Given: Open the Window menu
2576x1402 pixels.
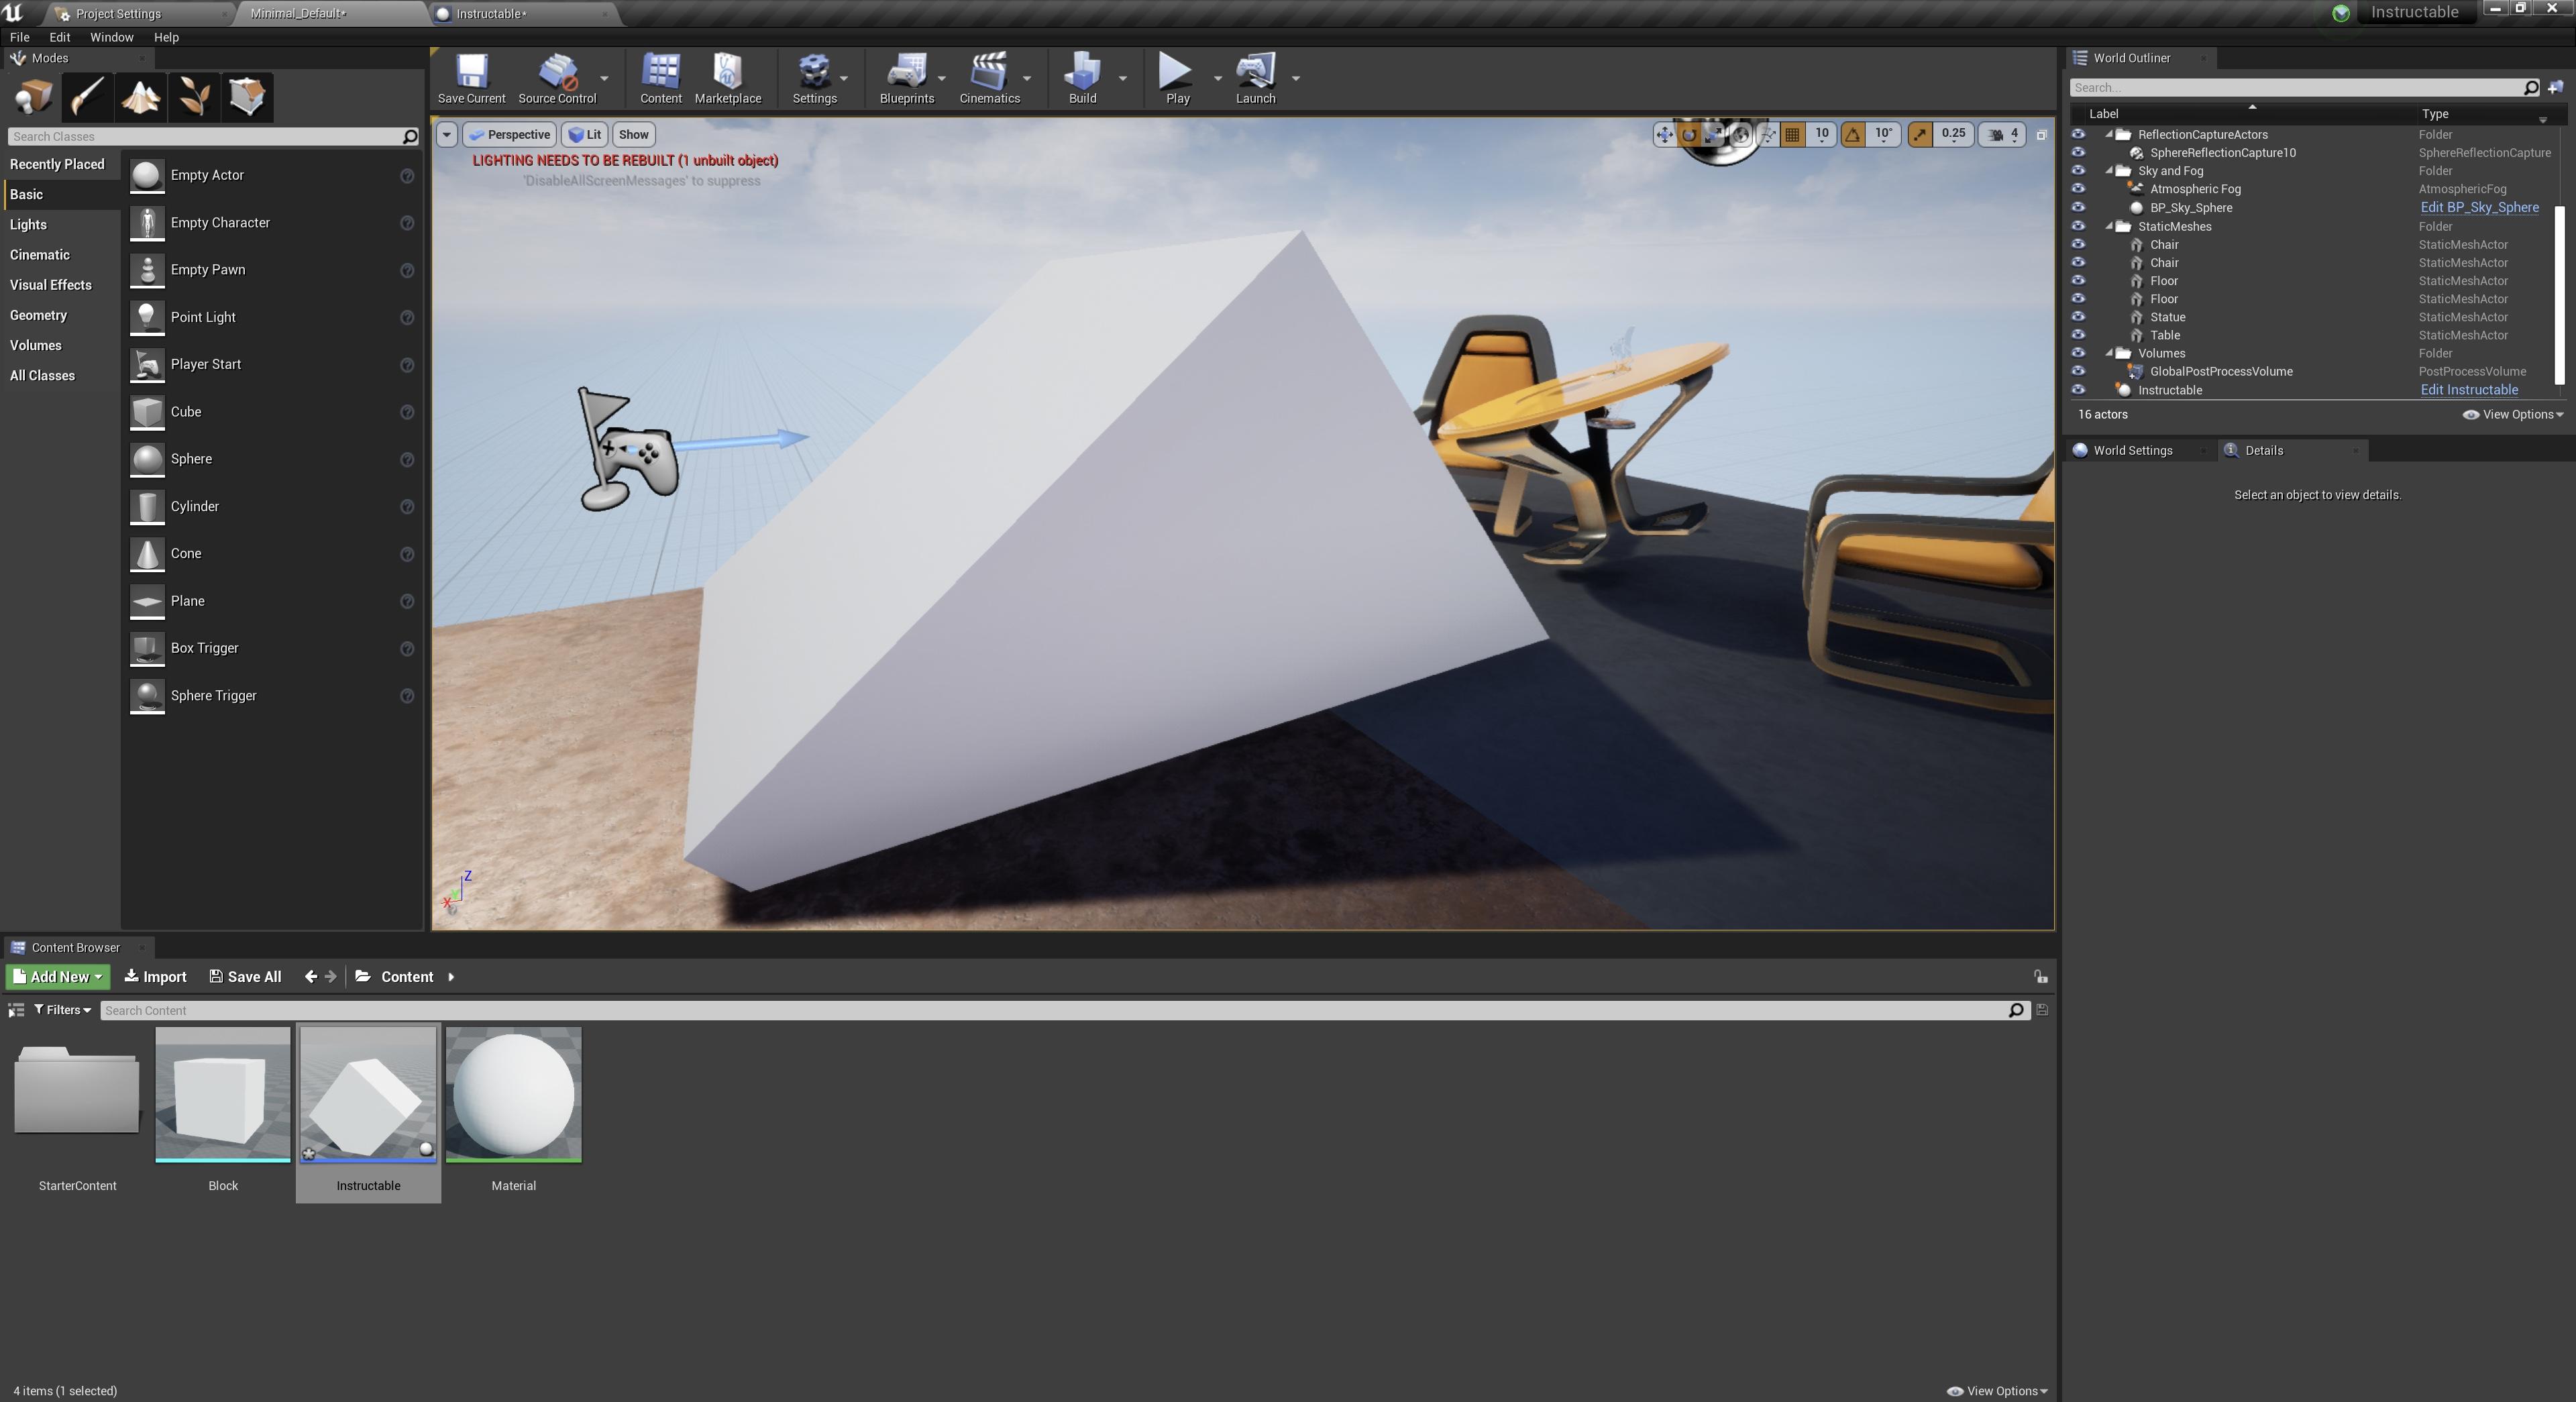Looking at the screenshot, I should pyautogui.click(x=111, y=37).
